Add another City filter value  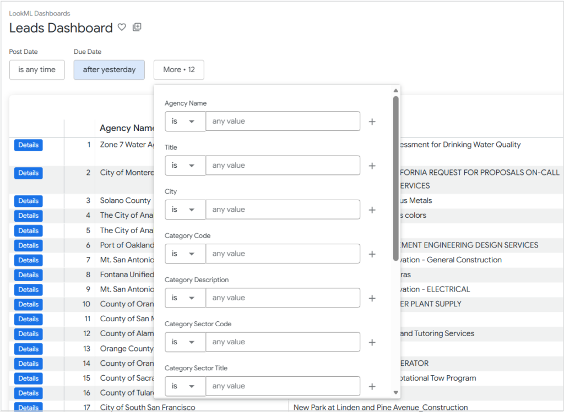(372, 210)
